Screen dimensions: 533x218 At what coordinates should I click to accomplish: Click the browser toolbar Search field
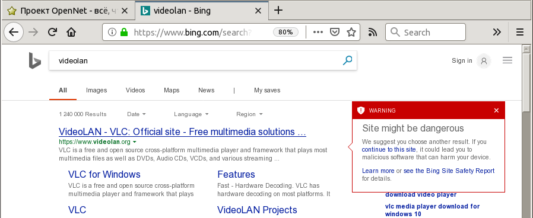(x=425, y=32)
